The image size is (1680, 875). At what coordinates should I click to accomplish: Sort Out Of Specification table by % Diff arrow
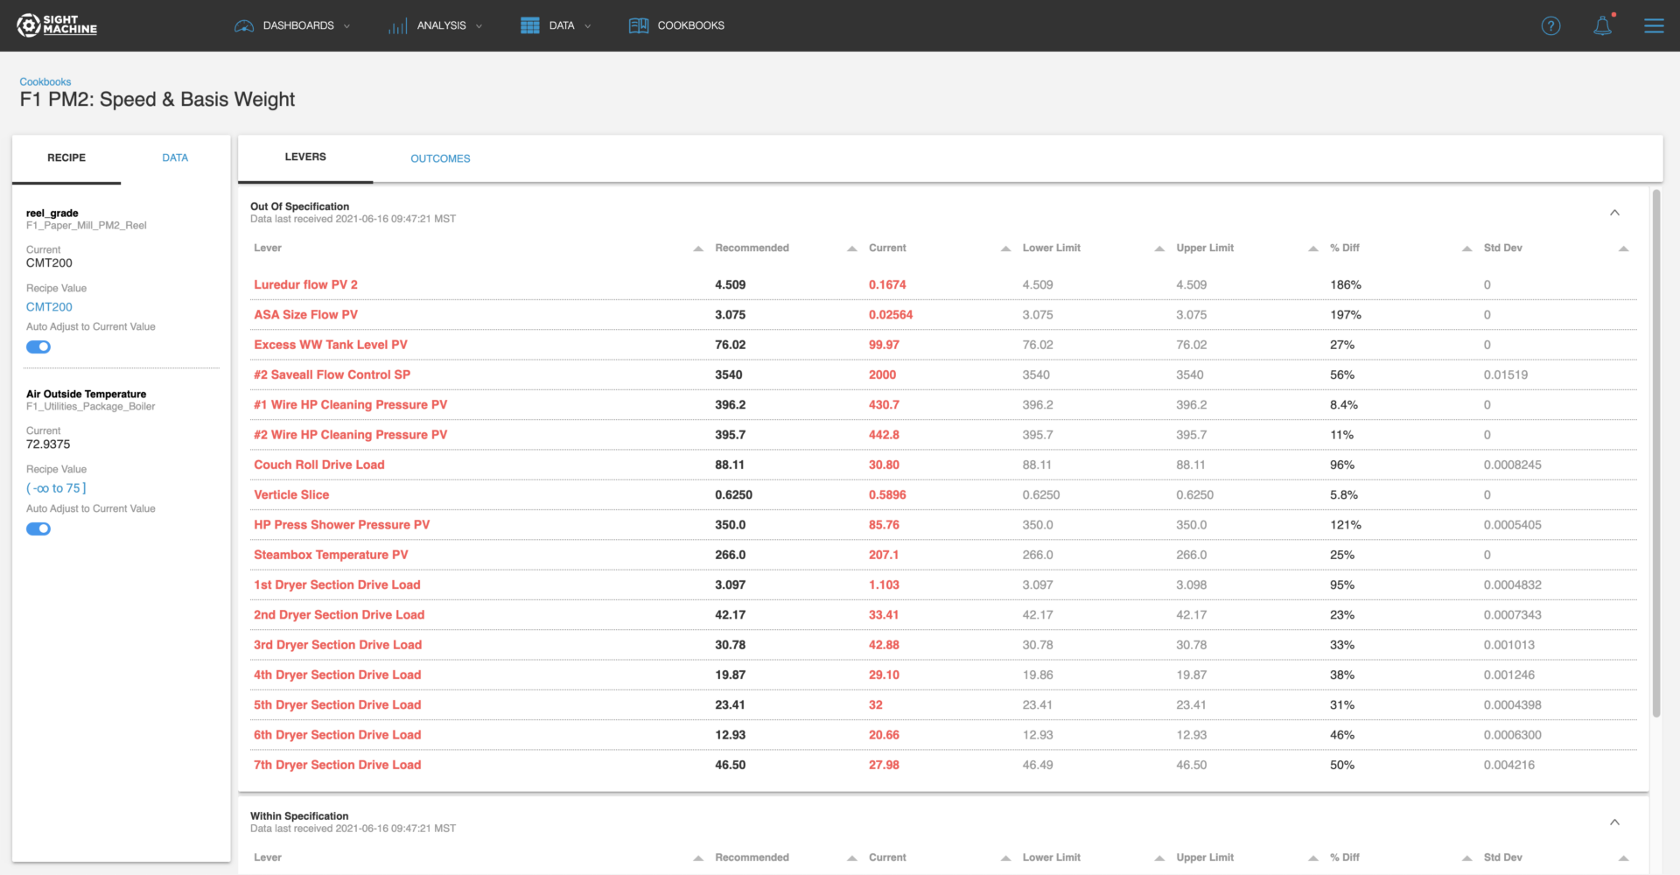click(1467, 248)
